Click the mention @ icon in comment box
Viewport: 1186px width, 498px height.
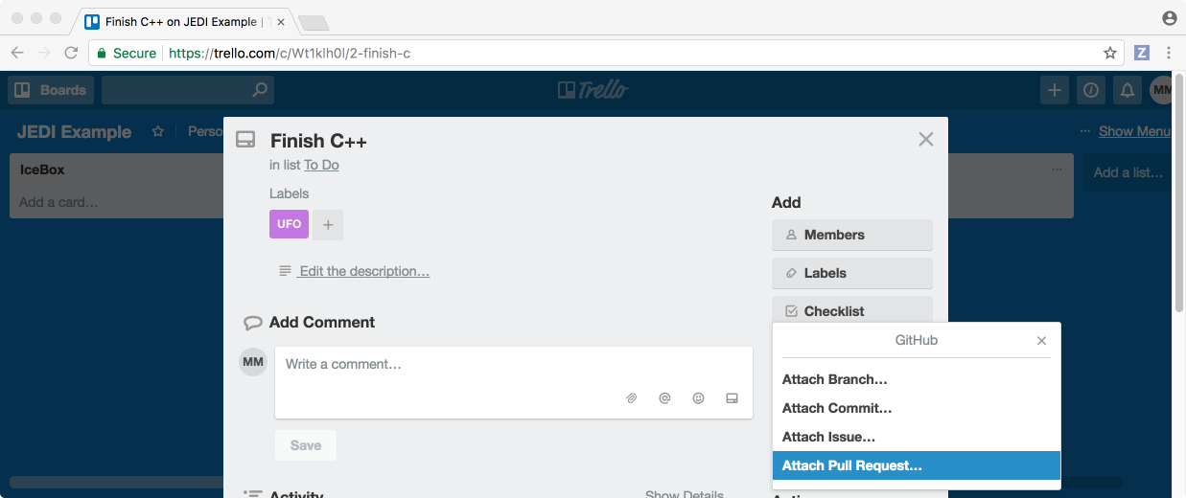pyautogui.click(x=664, y=398)
